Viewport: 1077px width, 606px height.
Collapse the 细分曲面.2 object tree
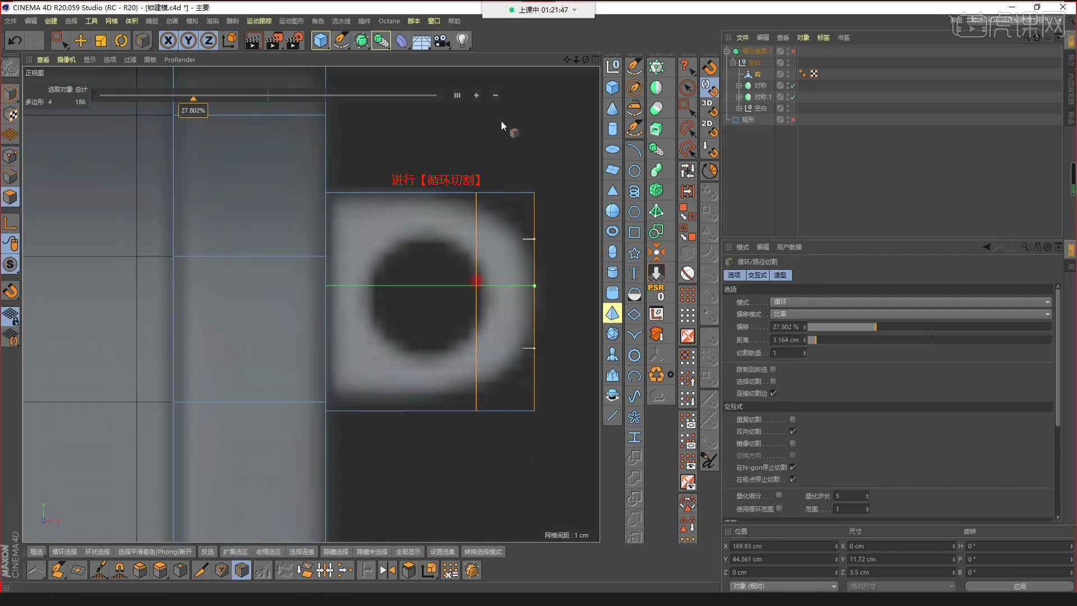[727, 51]
